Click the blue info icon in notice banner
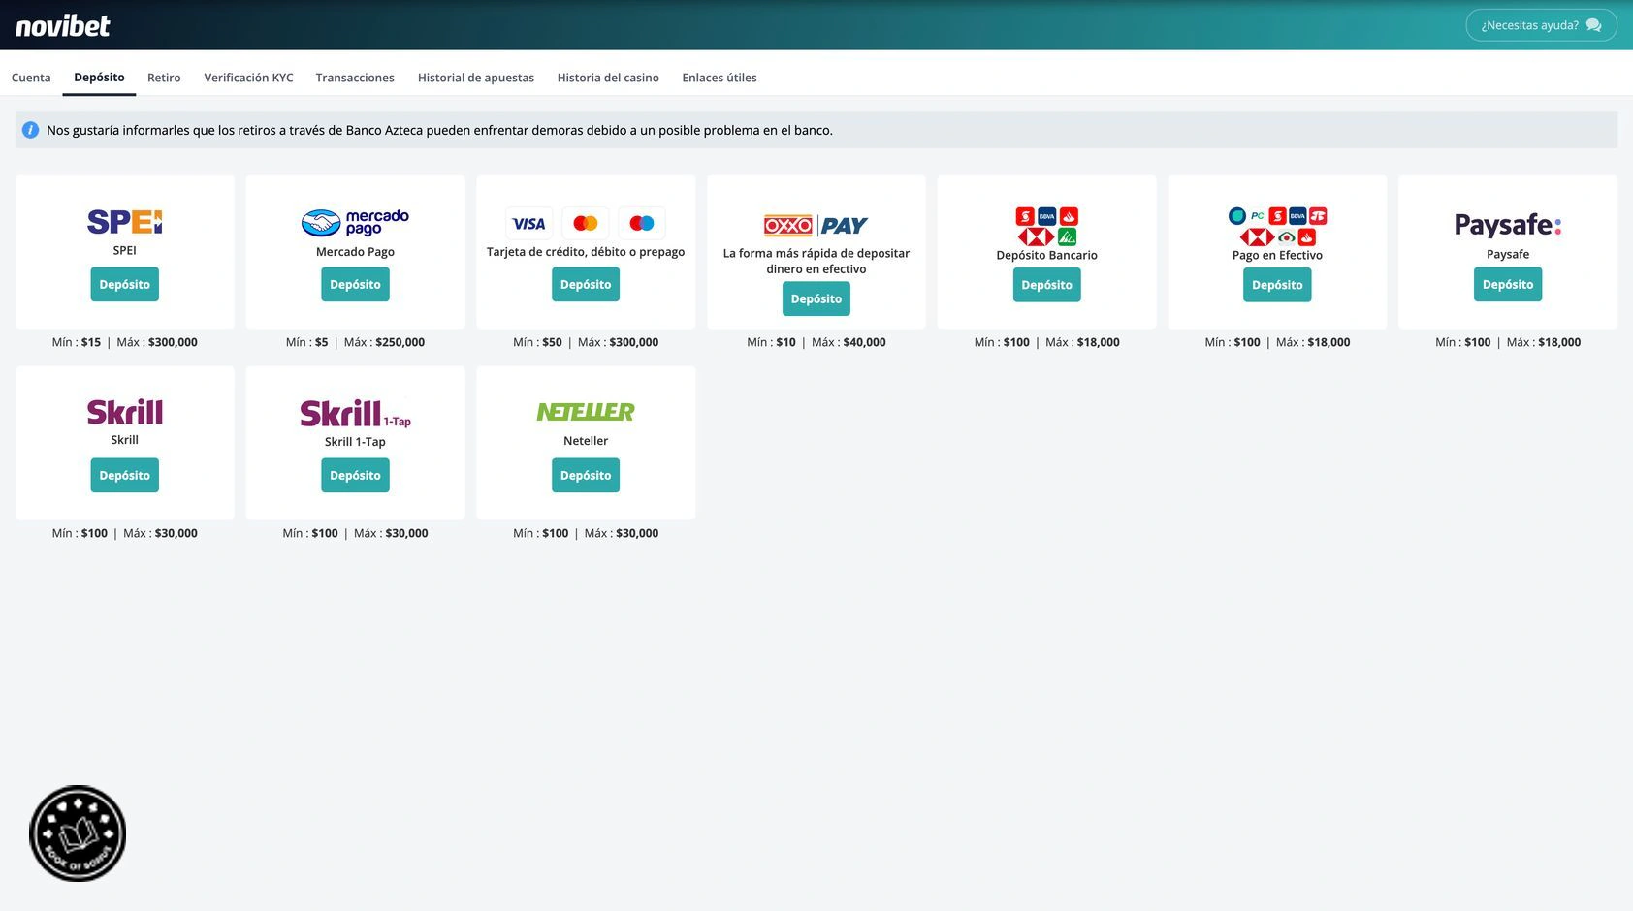 point(31,130)
